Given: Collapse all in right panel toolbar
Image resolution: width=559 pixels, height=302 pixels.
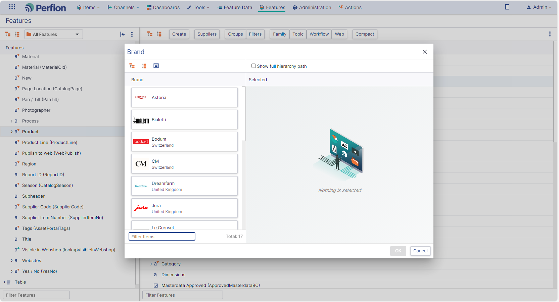Looking at the screenshot, I should (x=159, y=34).
